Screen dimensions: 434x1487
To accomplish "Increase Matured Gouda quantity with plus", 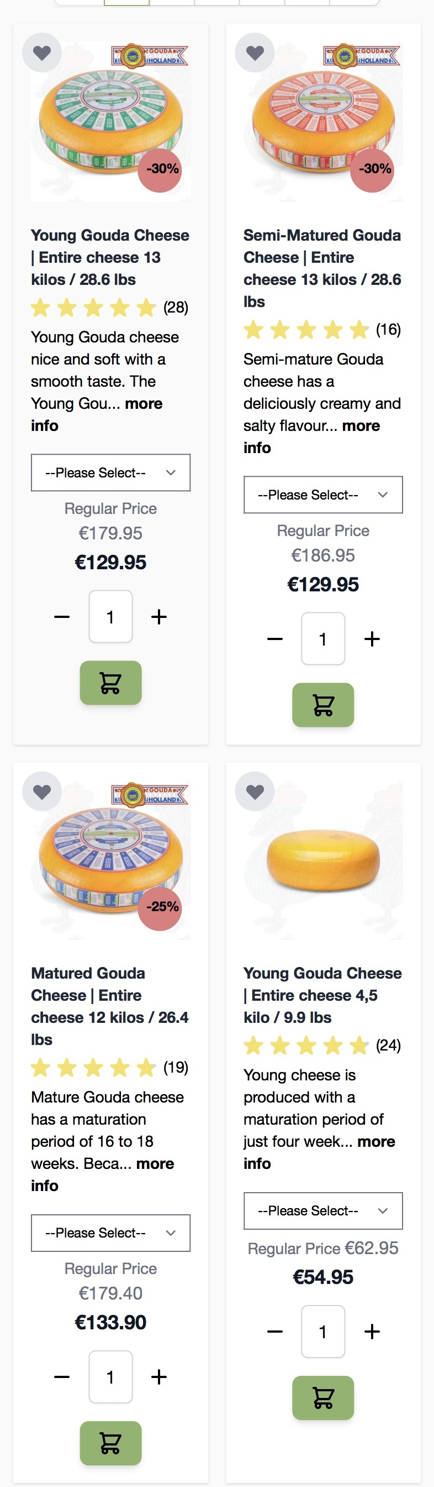I will coord(159,1377).
